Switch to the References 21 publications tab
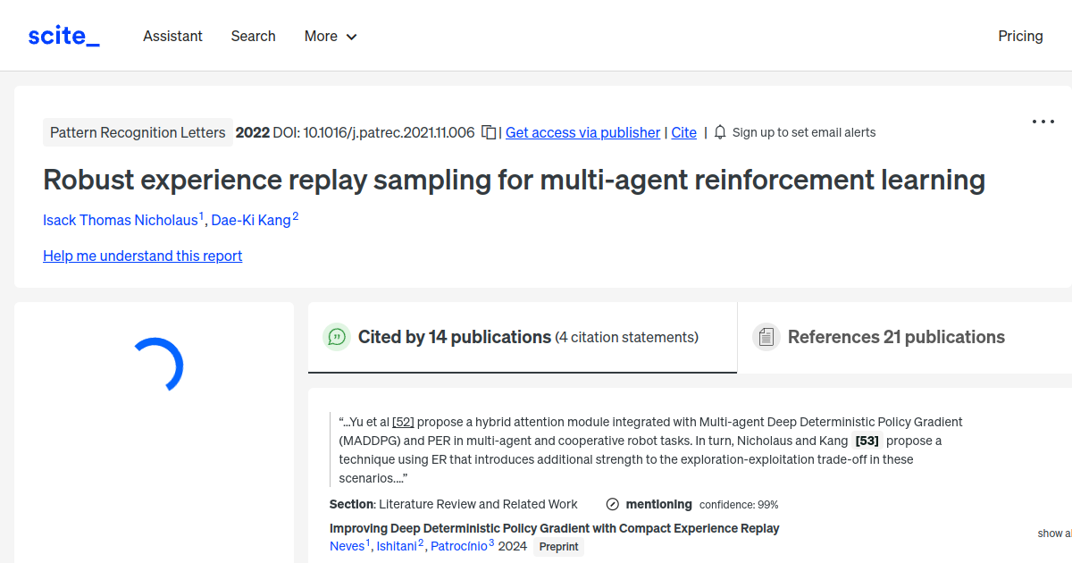Image resolution: width=1072 pixels, height=563 pixels. coord(897,337)
